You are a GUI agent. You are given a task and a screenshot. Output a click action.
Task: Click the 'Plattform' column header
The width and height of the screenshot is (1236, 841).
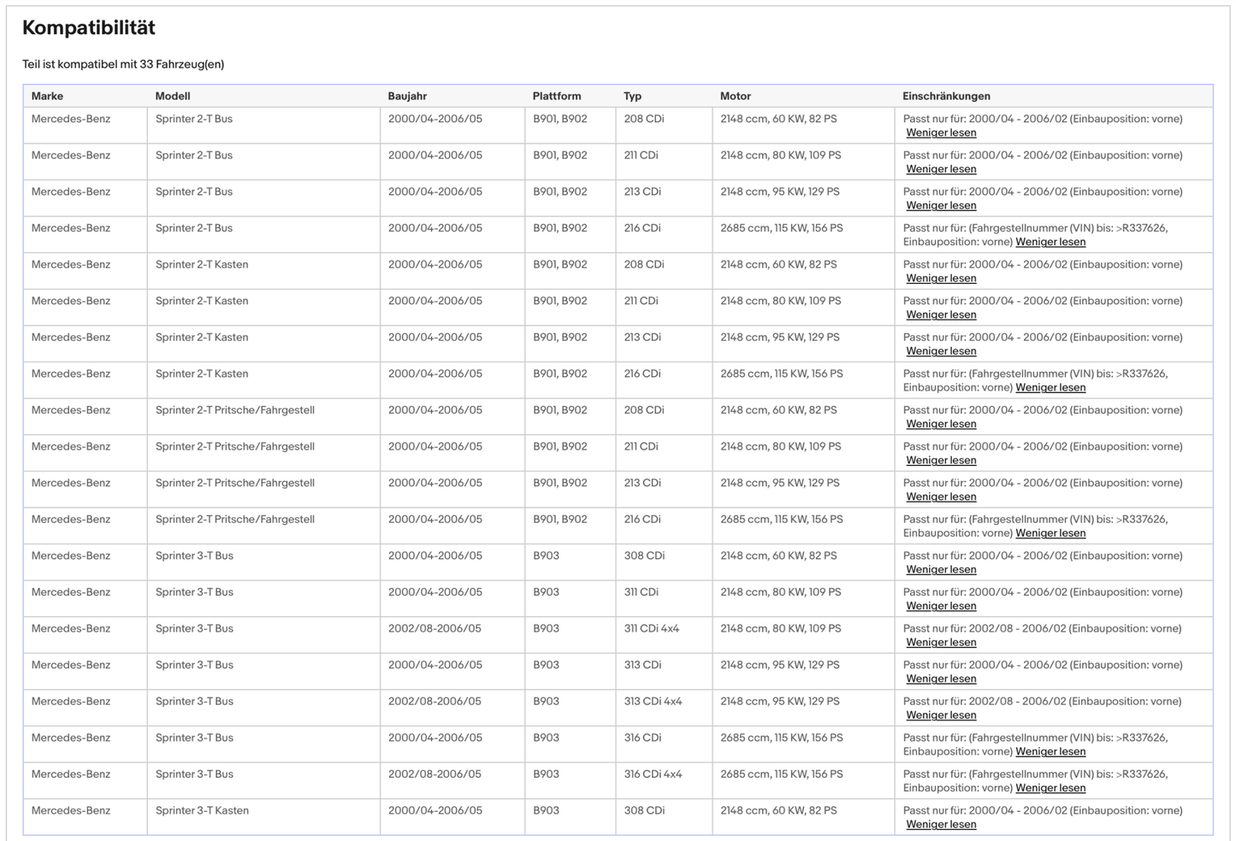tap(556, 97)
